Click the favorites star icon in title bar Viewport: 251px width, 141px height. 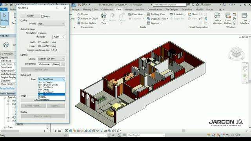[197, 5]
